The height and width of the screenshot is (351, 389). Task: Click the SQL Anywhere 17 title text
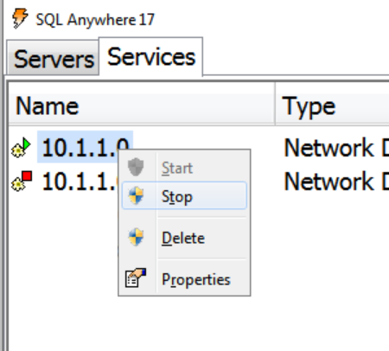[95, 20]
